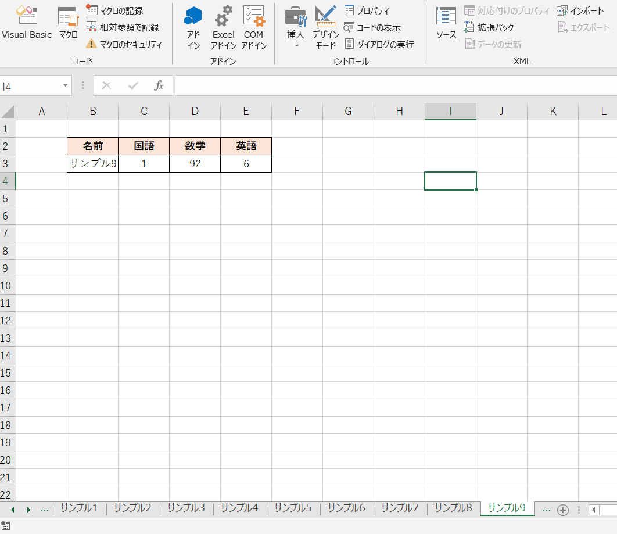Click cell with value 6
This screenshot has height=534, width=617.
click(246, 163)
